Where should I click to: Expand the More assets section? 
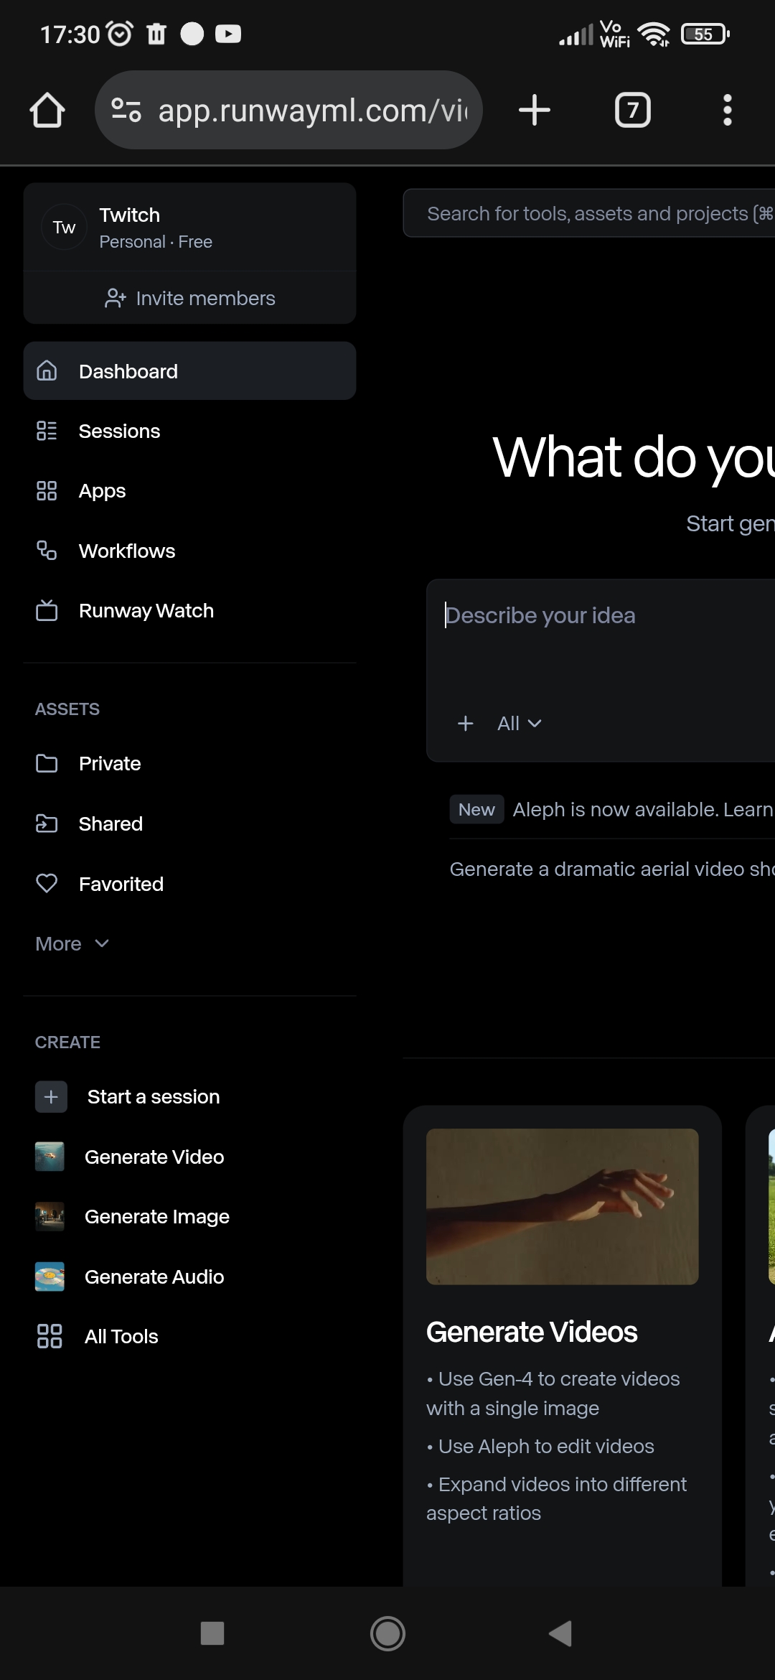(72, 943)
